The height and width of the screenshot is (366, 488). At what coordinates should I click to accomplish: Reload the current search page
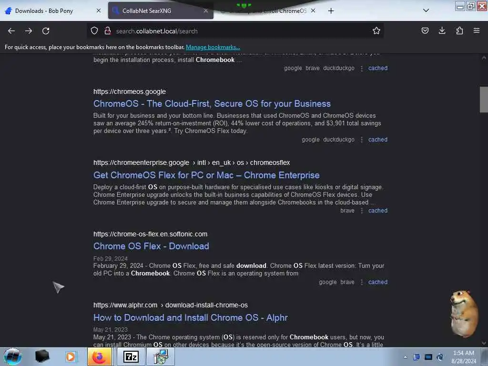click(46, 31)
